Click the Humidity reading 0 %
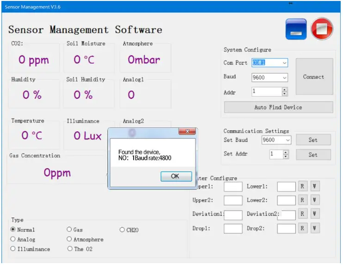 pos(32,95)
